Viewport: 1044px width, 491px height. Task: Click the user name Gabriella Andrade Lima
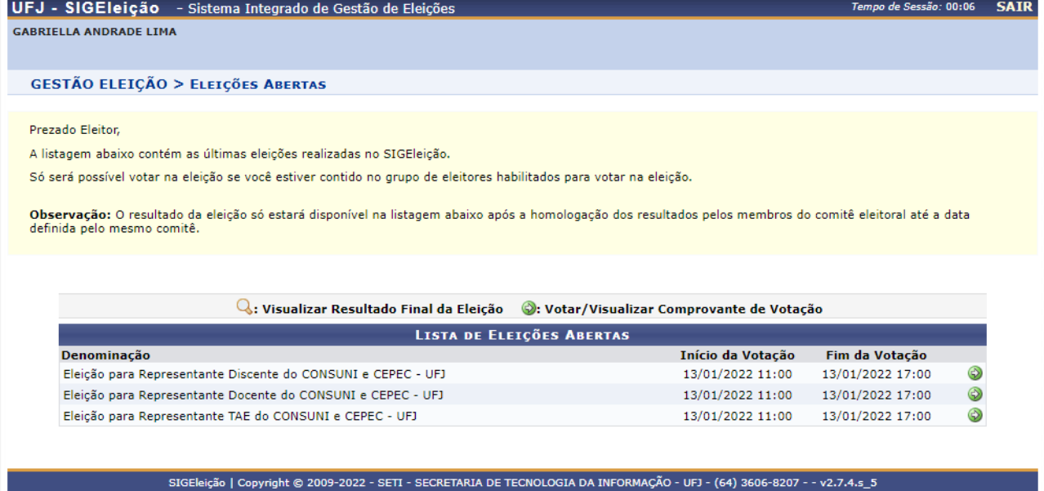pos(95,32)
